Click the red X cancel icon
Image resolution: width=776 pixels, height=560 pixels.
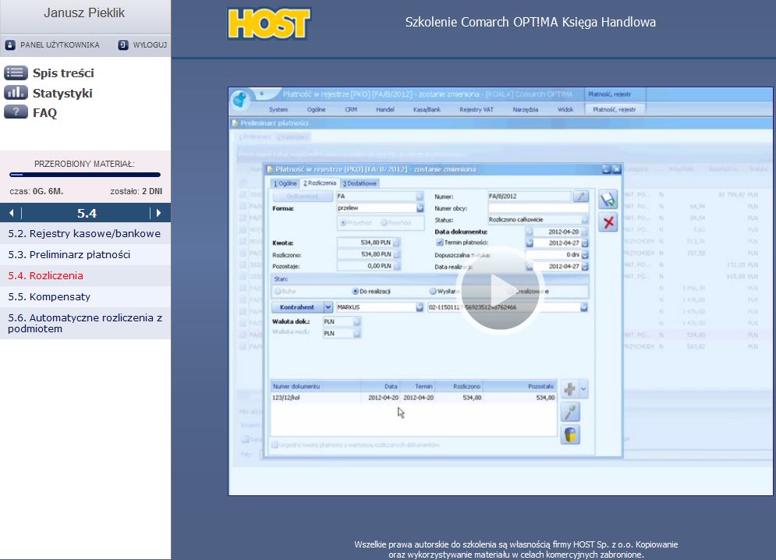[608, 222]
